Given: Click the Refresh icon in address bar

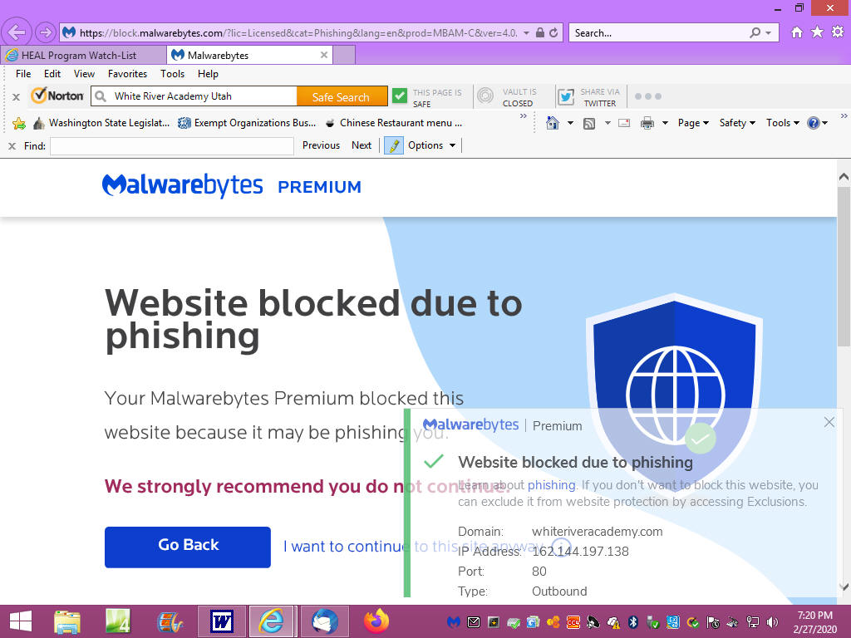Looking at the screenshot, I should click(x=553, y=32).
